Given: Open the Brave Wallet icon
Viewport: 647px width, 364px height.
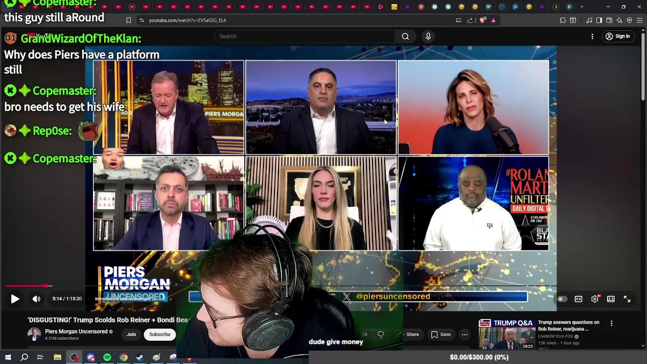Looking at the screenshot, I should click(x=609, y=20).
